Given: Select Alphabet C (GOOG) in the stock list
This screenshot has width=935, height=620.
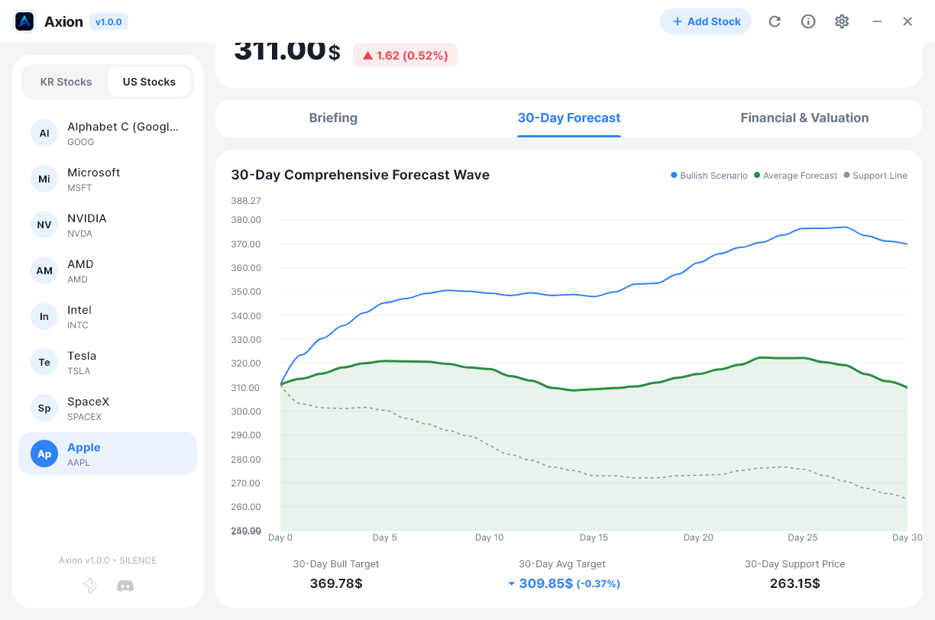Looking at the screenshot, I should click(108, 134).
